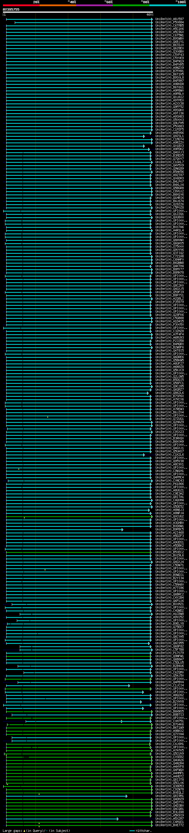Open hit UniRef100_C6TMB5
Screen dimensions: 189x833
(170, 25)
